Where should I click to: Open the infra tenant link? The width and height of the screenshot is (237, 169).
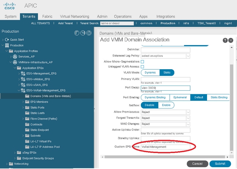tap(186, 23)
